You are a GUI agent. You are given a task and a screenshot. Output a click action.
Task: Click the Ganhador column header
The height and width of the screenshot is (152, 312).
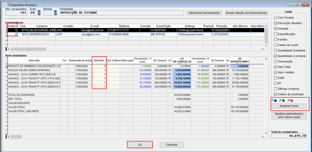pyautogui.click(x=99, y=60)
